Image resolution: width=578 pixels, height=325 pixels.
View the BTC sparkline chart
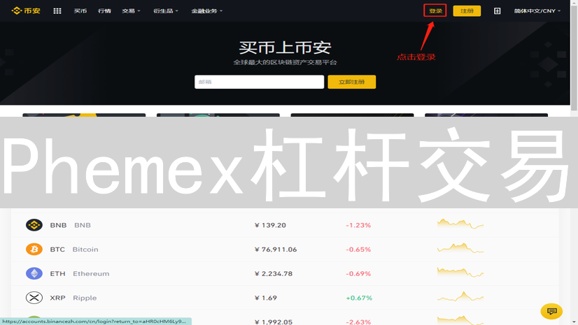[460, 248]
